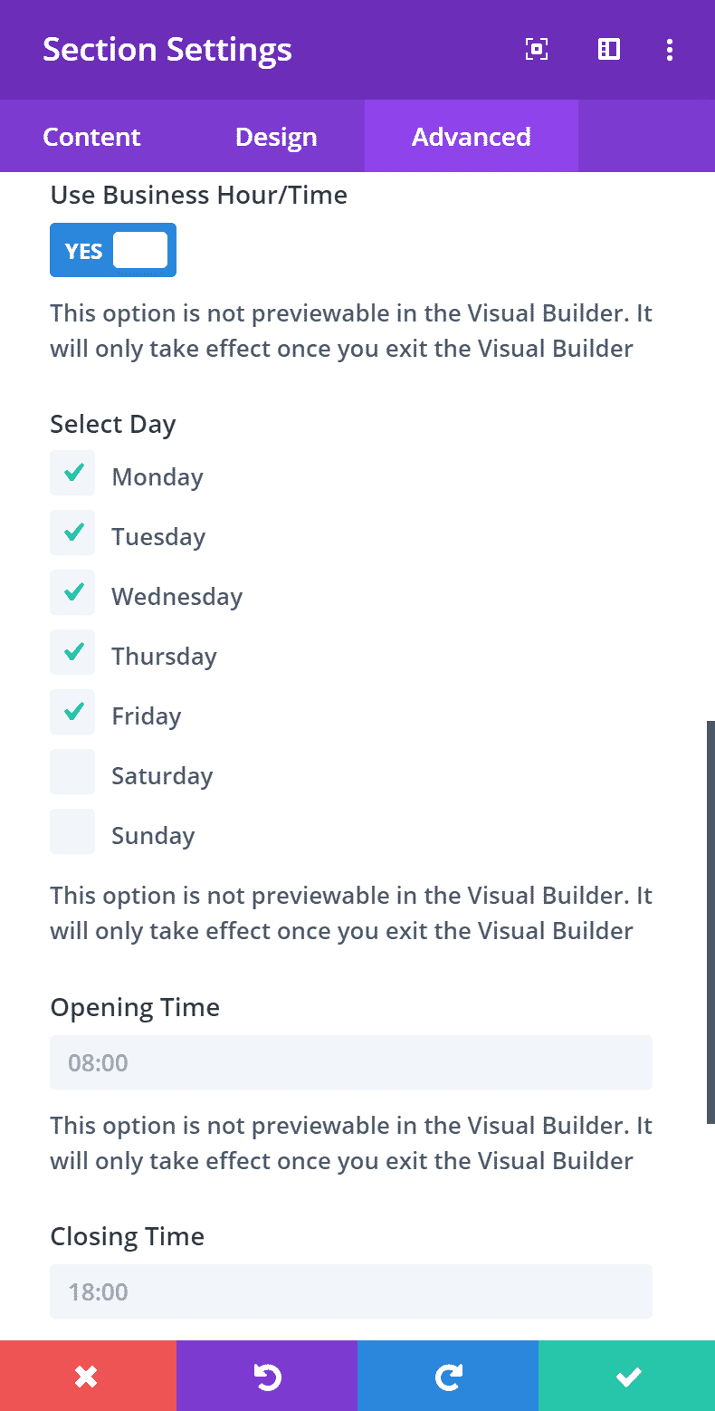
Task: Click the blue redo arrow button
Action: click(x=448, y=1376)
